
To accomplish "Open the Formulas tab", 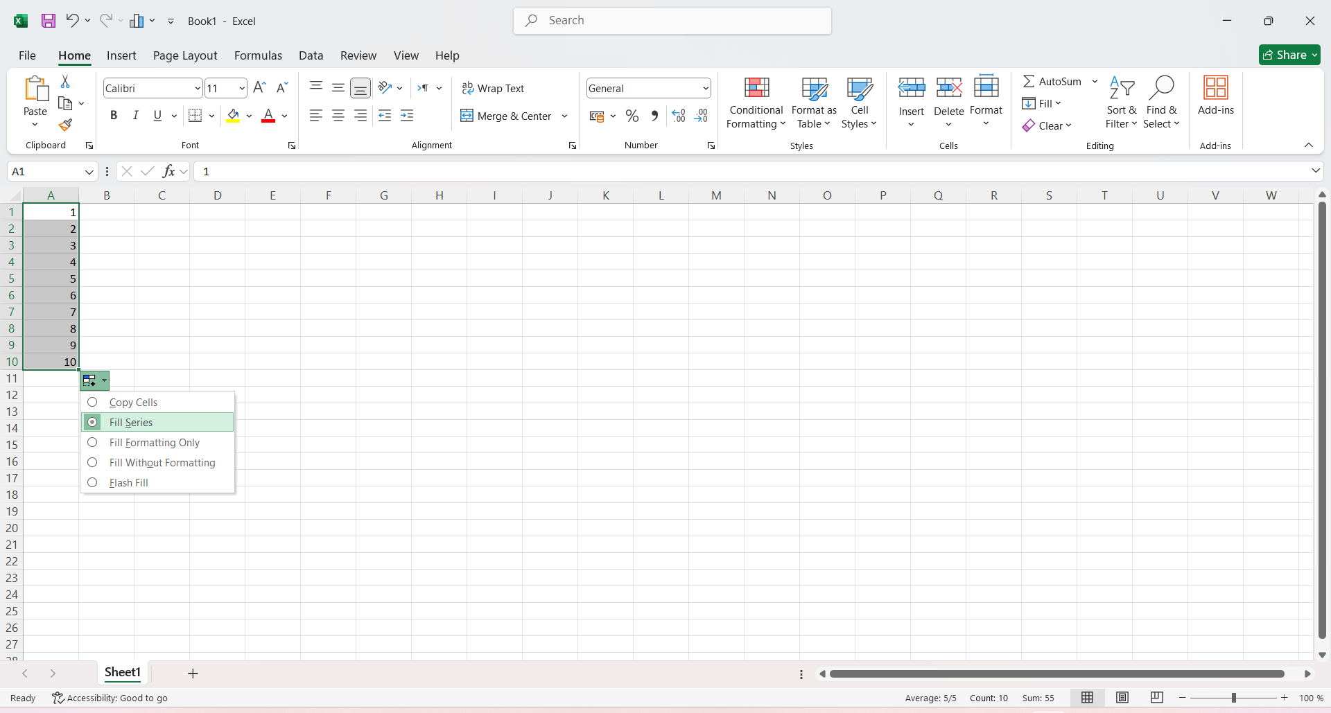I will [x=258, y=55].
